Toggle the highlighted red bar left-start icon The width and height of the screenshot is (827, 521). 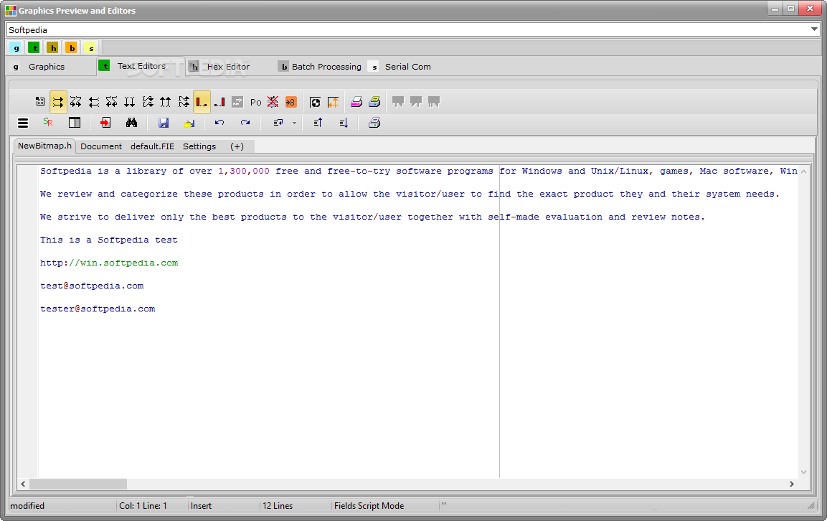point(202,102)
